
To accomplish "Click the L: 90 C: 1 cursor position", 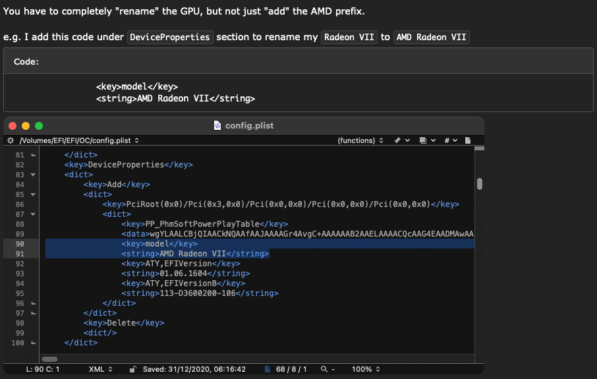I will 42,369.
